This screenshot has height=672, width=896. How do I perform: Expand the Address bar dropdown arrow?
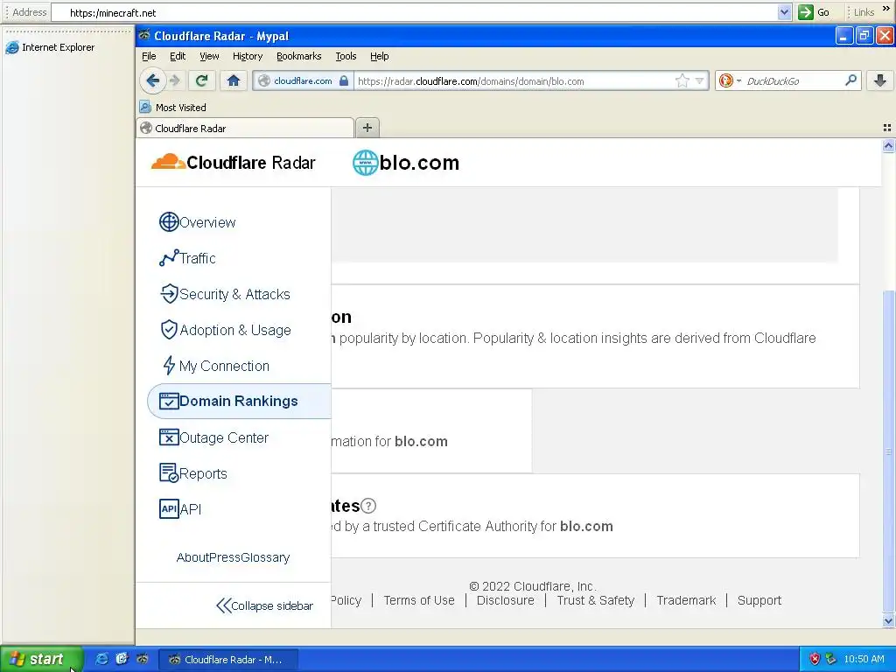[784, 12]
